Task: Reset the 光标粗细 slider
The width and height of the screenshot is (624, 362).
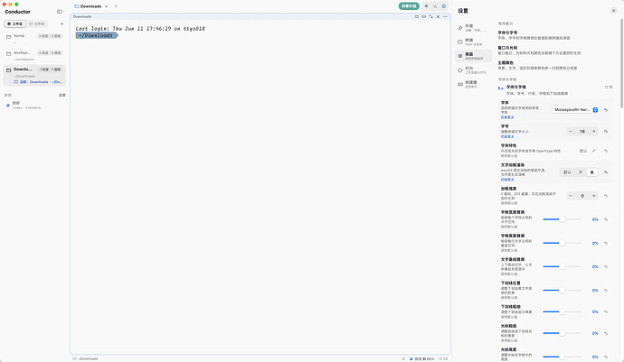Action: (606, 333)
